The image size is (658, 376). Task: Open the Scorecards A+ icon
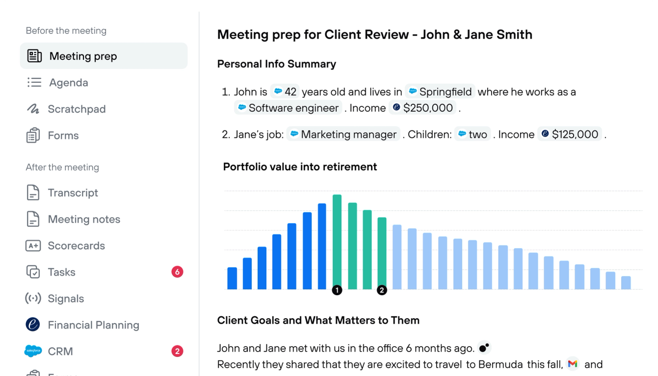coord(33,246)
